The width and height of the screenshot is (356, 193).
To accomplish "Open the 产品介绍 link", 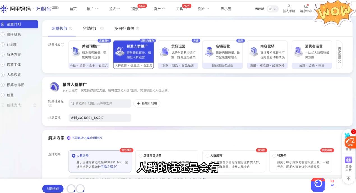I will (x=107, y=167).
